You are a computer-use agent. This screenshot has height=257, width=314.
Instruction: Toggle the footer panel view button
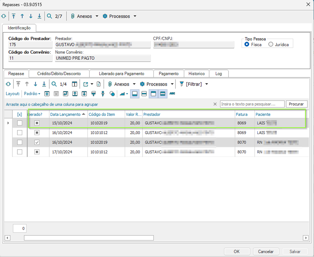pos(135,94)
